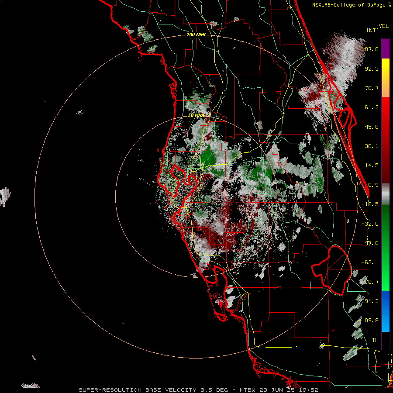Click the purple segment of the color bar

click(x=386, y=48)
